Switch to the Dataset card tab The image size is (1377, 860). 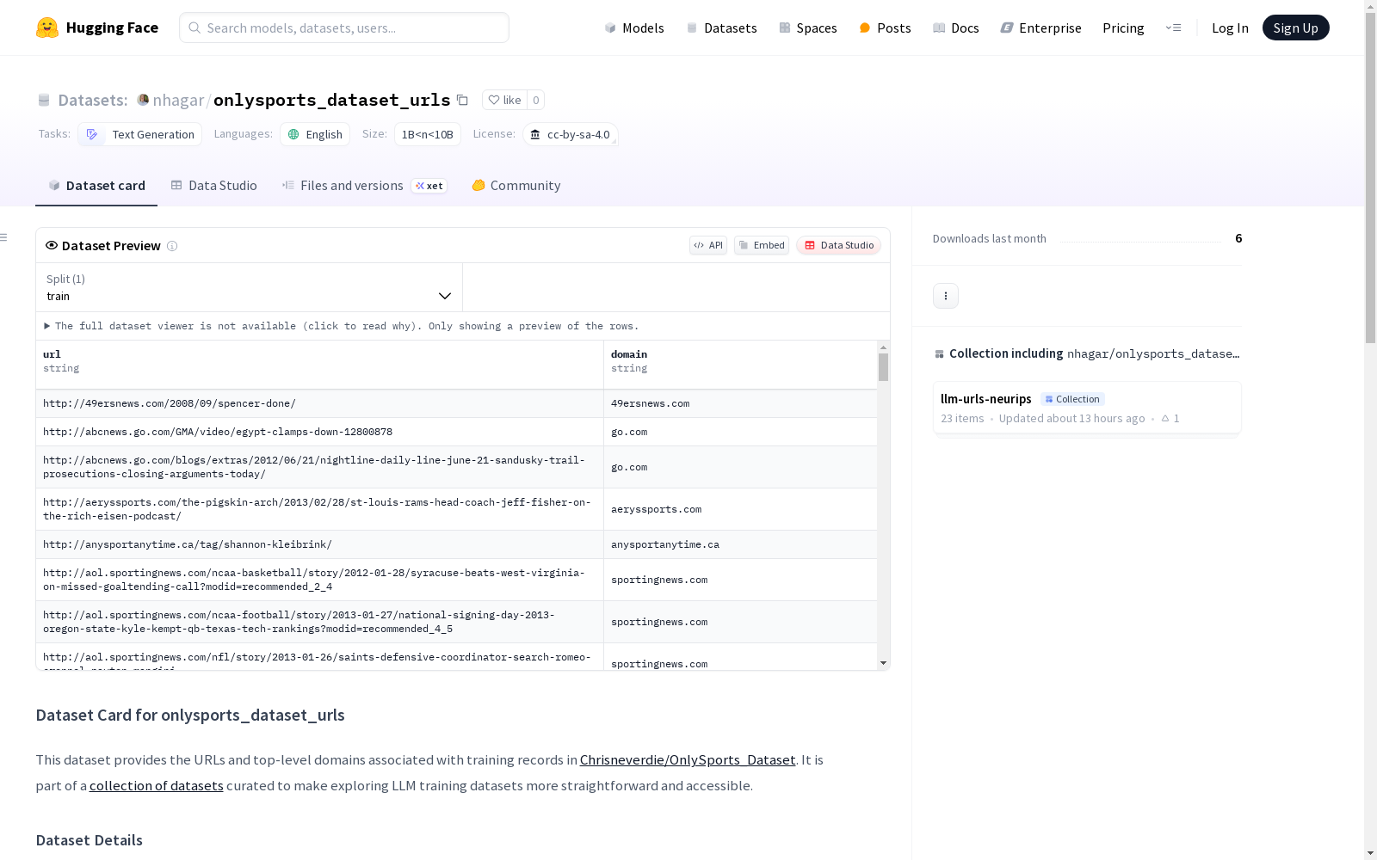[x=96, y=186]
